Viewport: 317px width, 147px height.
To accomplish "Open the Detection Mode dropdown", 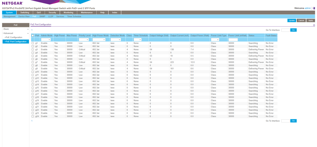I will [x=116, y=39].
